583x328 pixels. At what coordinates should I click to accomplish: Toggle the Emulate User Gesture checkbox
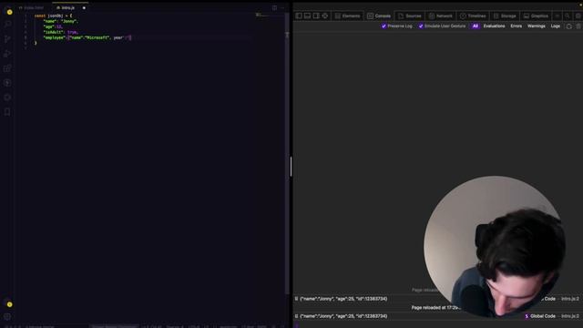[421, 26]
